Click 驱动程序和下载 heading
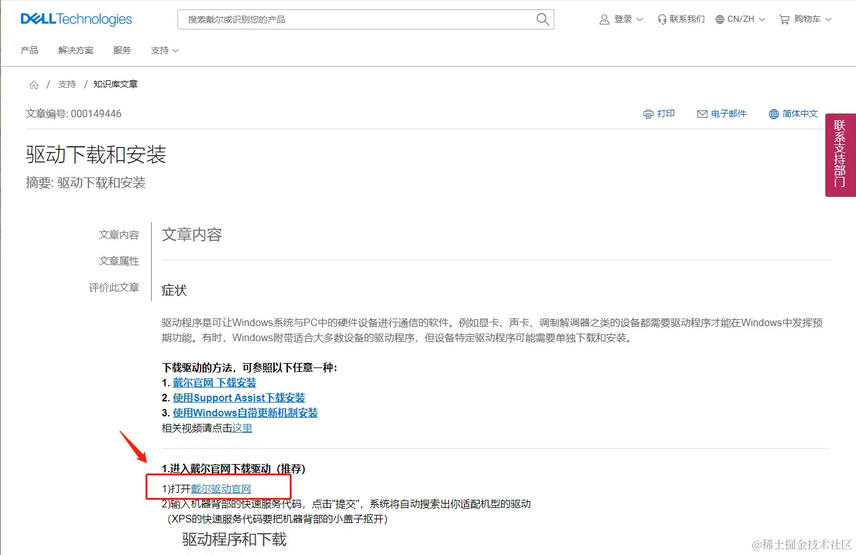 point(235,539)
